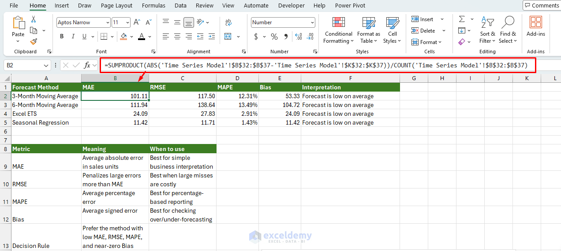Viewport: 561px width, 251px height.
Task: Click the Insert Function fx icon
Action: coord(87,65)
